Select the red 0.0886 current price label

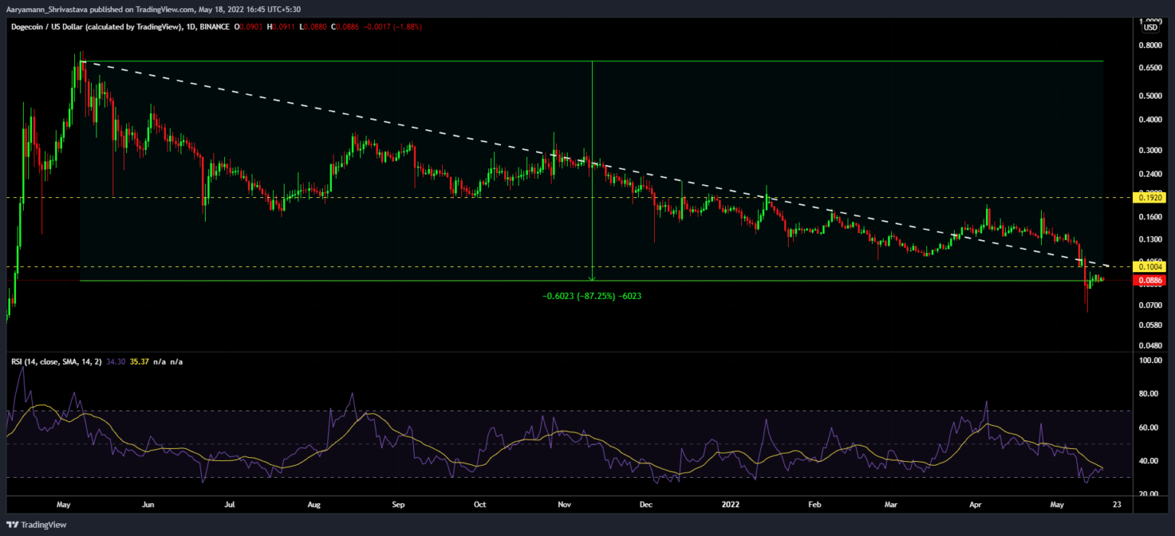(x=1151, y=281)
